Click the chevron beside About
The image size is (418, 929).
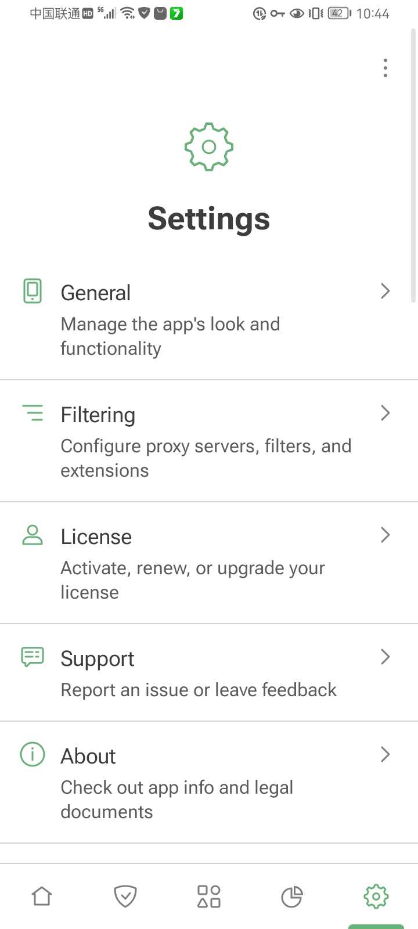385,754
